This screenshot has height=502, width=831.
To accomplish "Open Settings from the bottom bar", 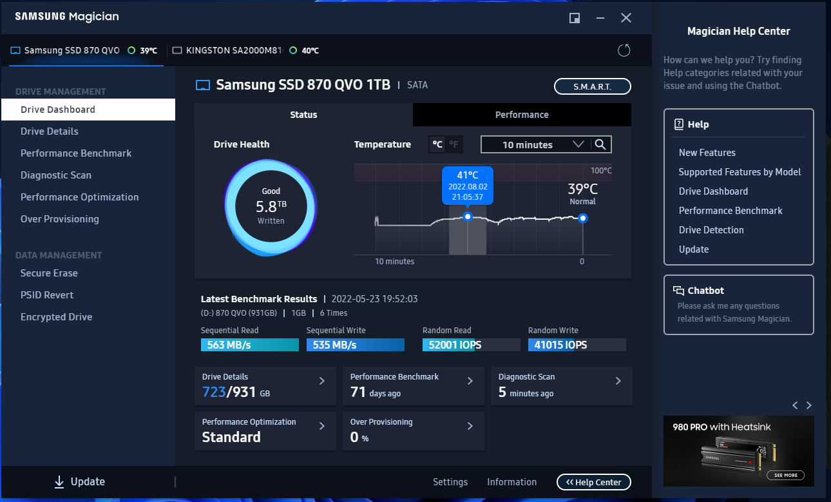I will coord(450,482).
